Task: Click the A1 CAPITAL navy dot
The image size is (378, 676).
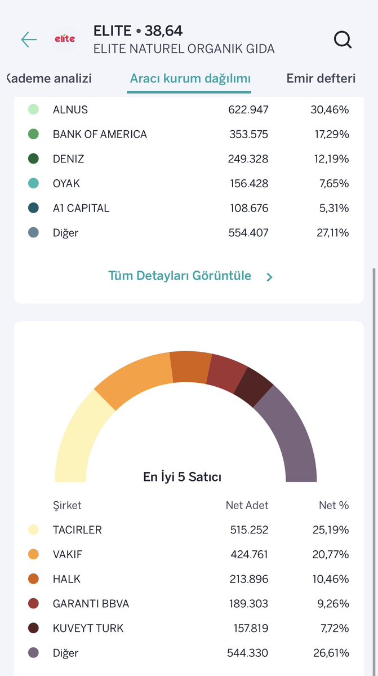Action: pos(33,208)
